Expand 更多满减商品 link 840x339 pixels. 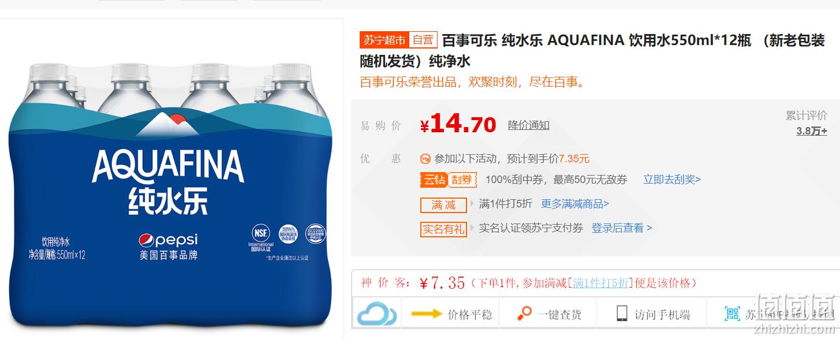(x=575, y=204)
